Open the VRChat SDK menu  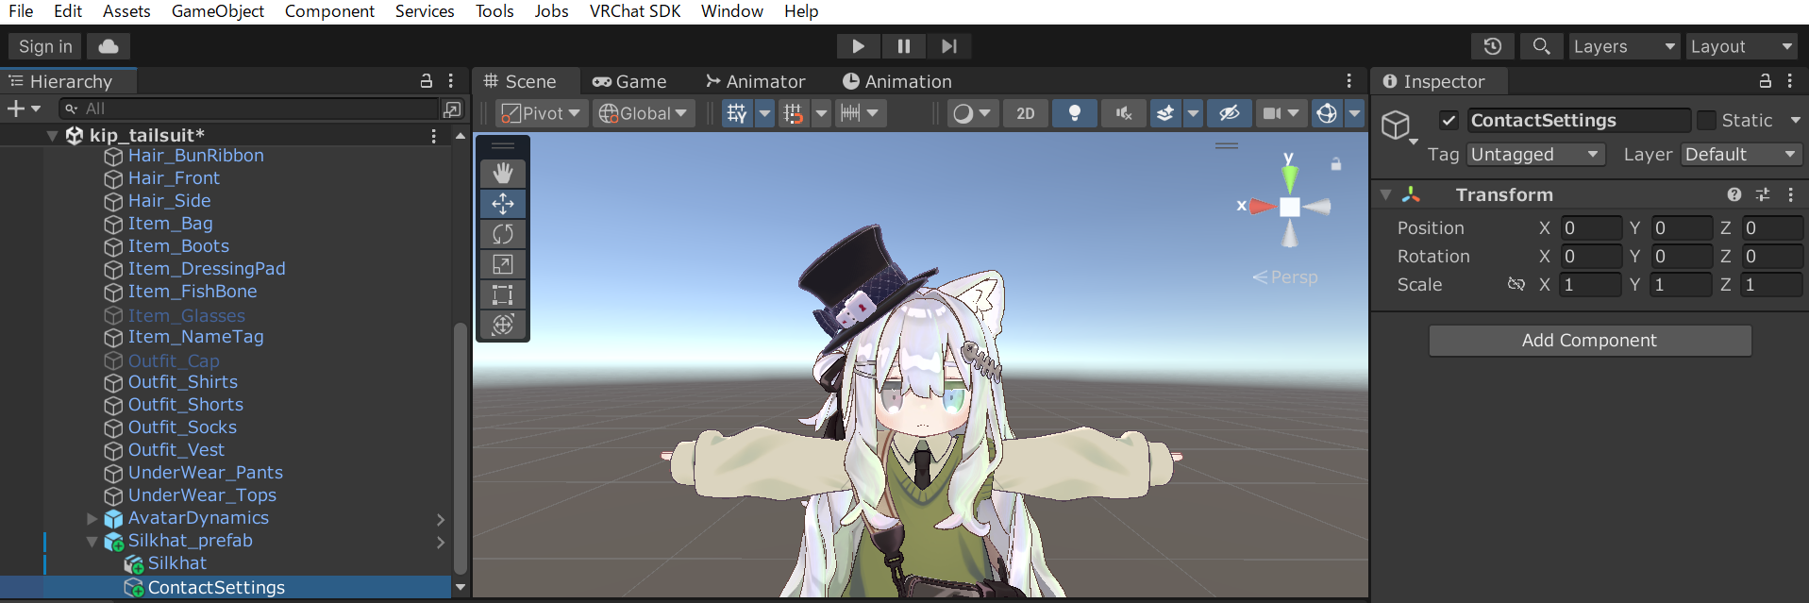[x=635, y=11]
